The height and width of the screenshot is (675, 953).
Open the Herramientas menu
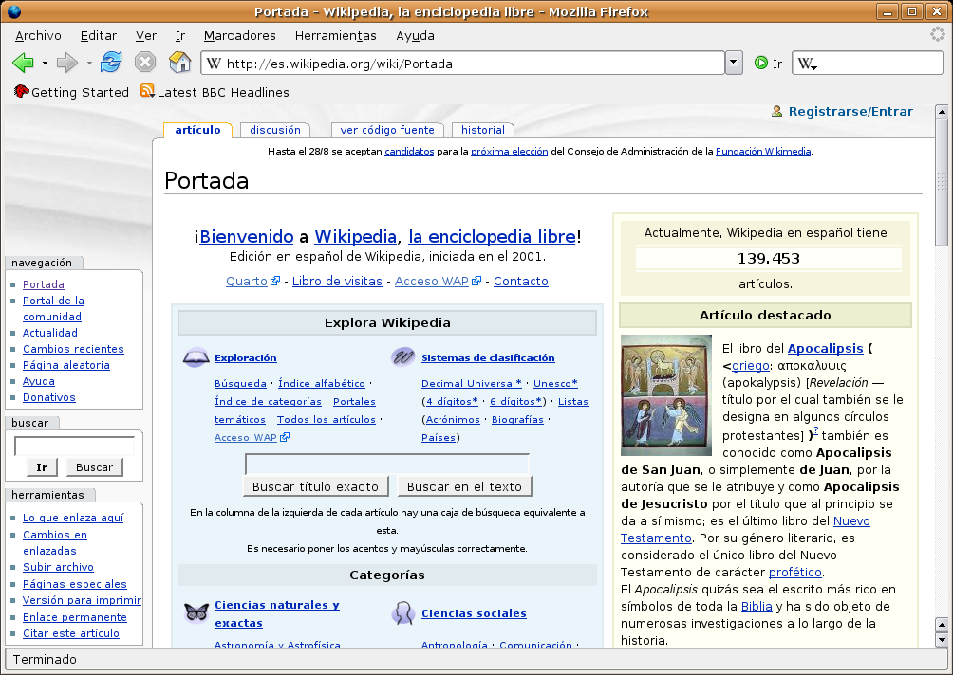pos(335,35)
